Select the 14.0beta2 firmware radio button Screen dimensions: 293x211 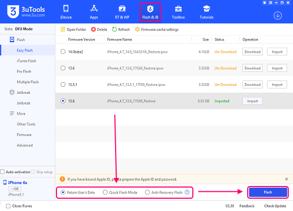(x=63, y=52)
